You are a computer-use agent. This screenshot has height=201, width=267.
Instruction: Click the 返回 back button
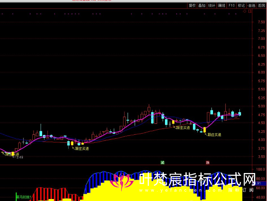261,6
